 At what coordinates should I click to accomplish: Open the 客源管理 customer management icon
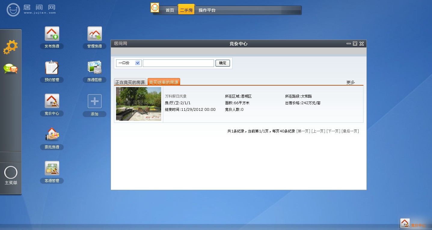[52, 168]
